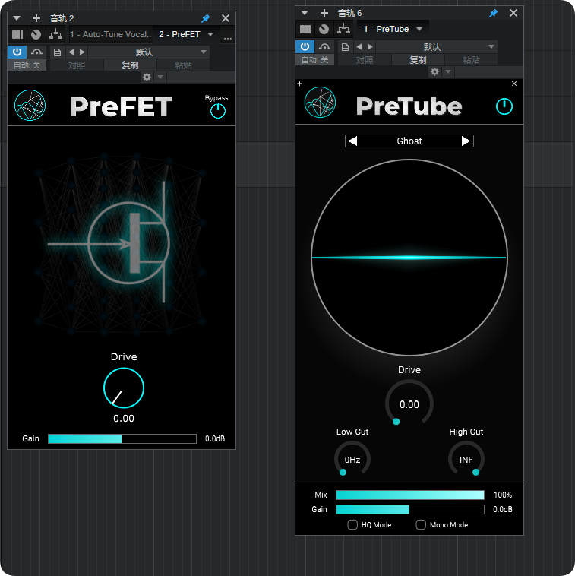Open 默认 preset dropdown in PreTube window
Viewport: 575px width, 576px height.
click(437, 47)
